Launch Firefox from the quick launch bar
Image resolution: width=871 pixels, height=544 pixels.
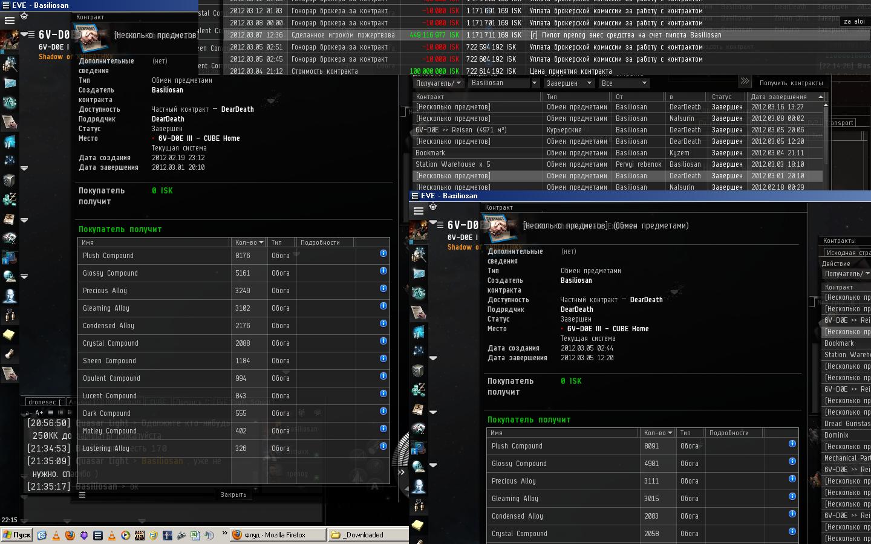[70, 535]
